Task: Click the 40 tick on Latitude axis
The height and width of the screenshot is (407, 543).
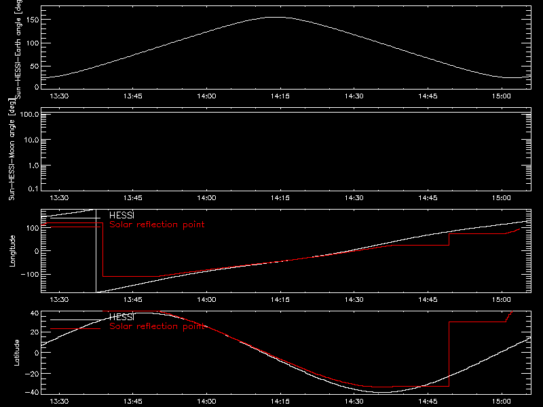Action: click(35, 313)
